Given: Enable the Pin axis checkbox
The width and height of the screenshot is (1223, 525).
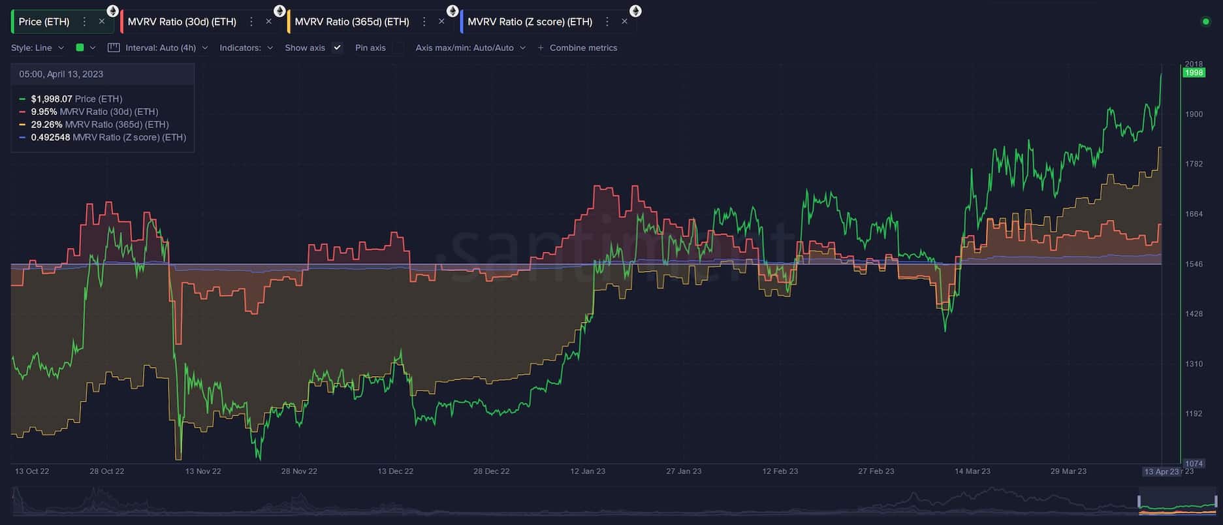Looking at the screenshot, I should coord(398,48).
